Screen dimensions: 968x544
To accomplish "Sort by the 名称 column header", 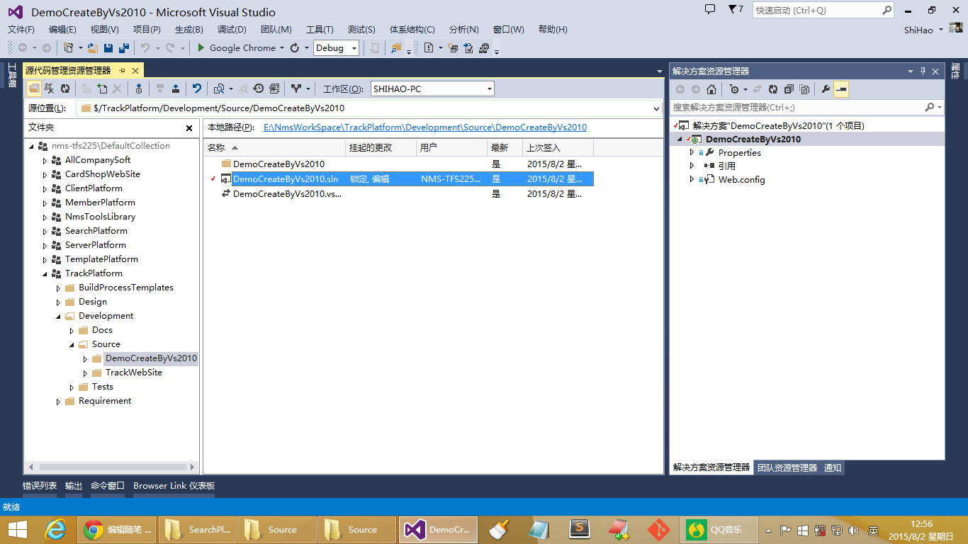I will [x=274, y=147].
